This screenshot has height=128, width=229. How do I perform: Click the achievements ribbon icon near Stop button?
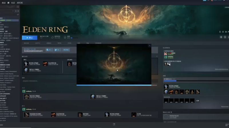(x=65, y=37)
